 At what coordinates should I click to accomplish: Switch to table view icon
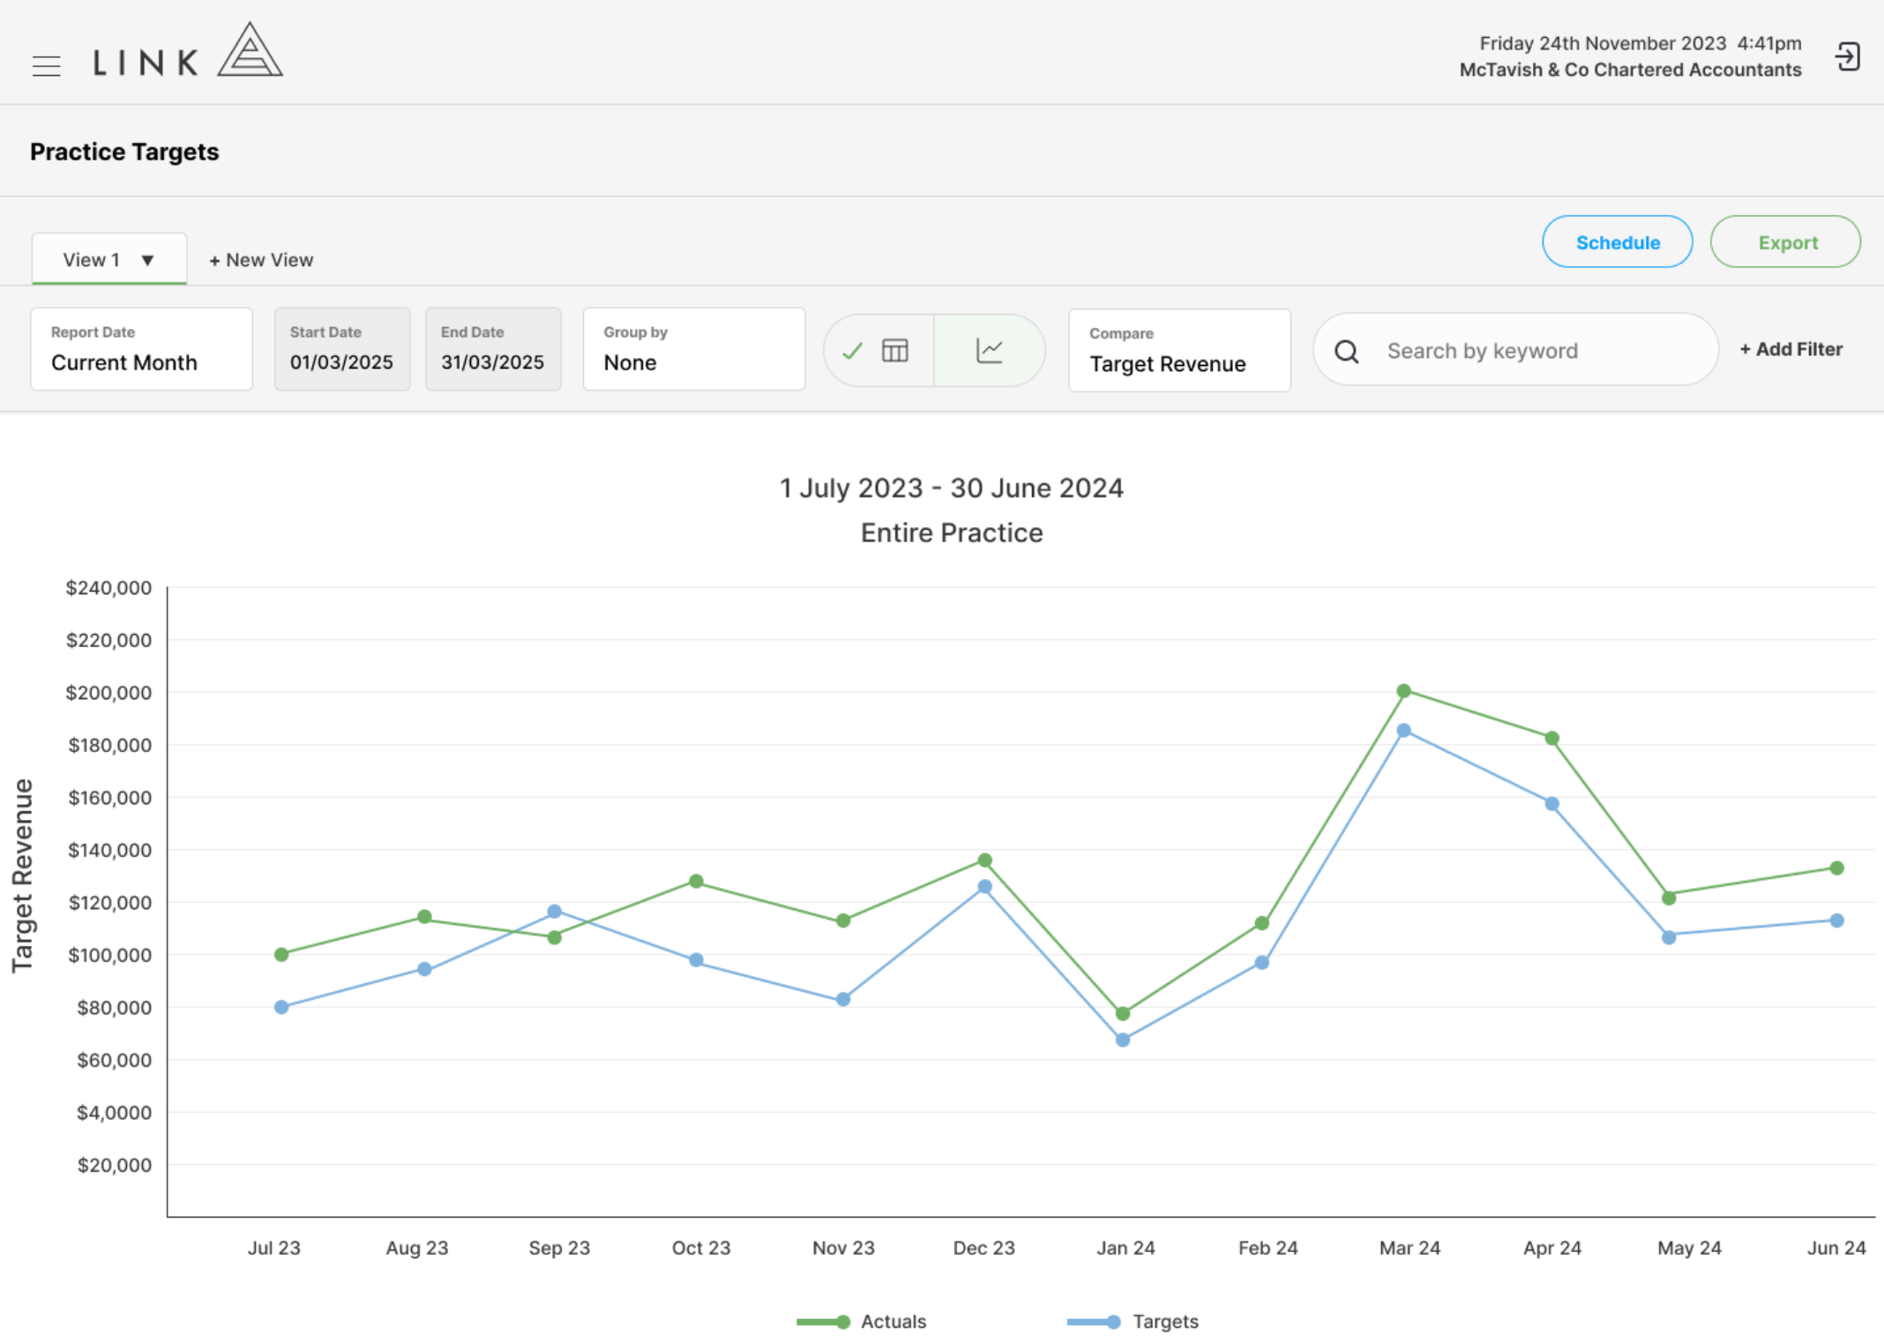point(894,351)
